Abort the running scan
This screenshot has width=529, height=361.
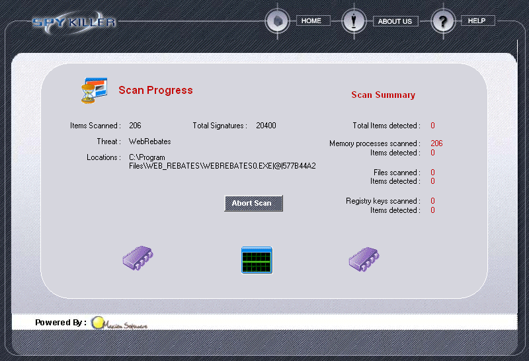[253, 203]
